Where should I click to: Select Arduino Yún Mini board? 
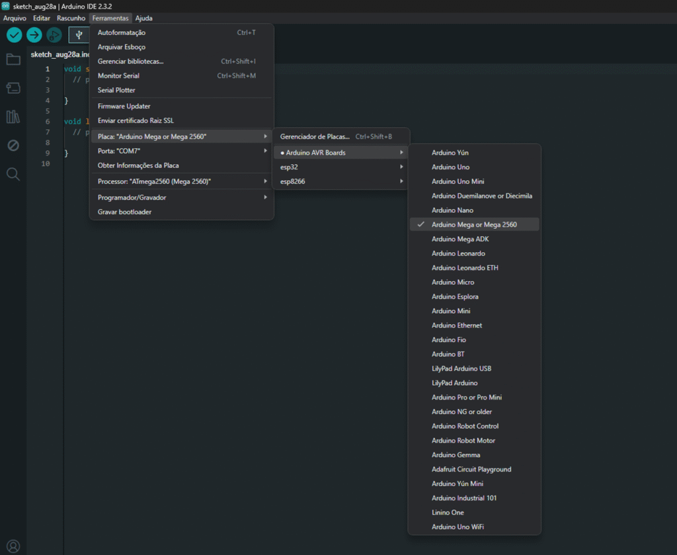[475, 484]
